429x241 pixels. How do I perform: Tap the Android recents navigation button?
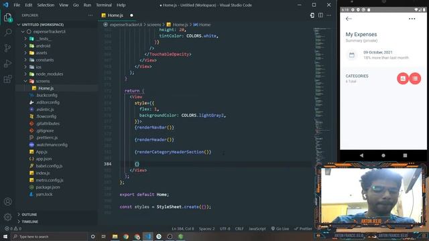point(405,155)
